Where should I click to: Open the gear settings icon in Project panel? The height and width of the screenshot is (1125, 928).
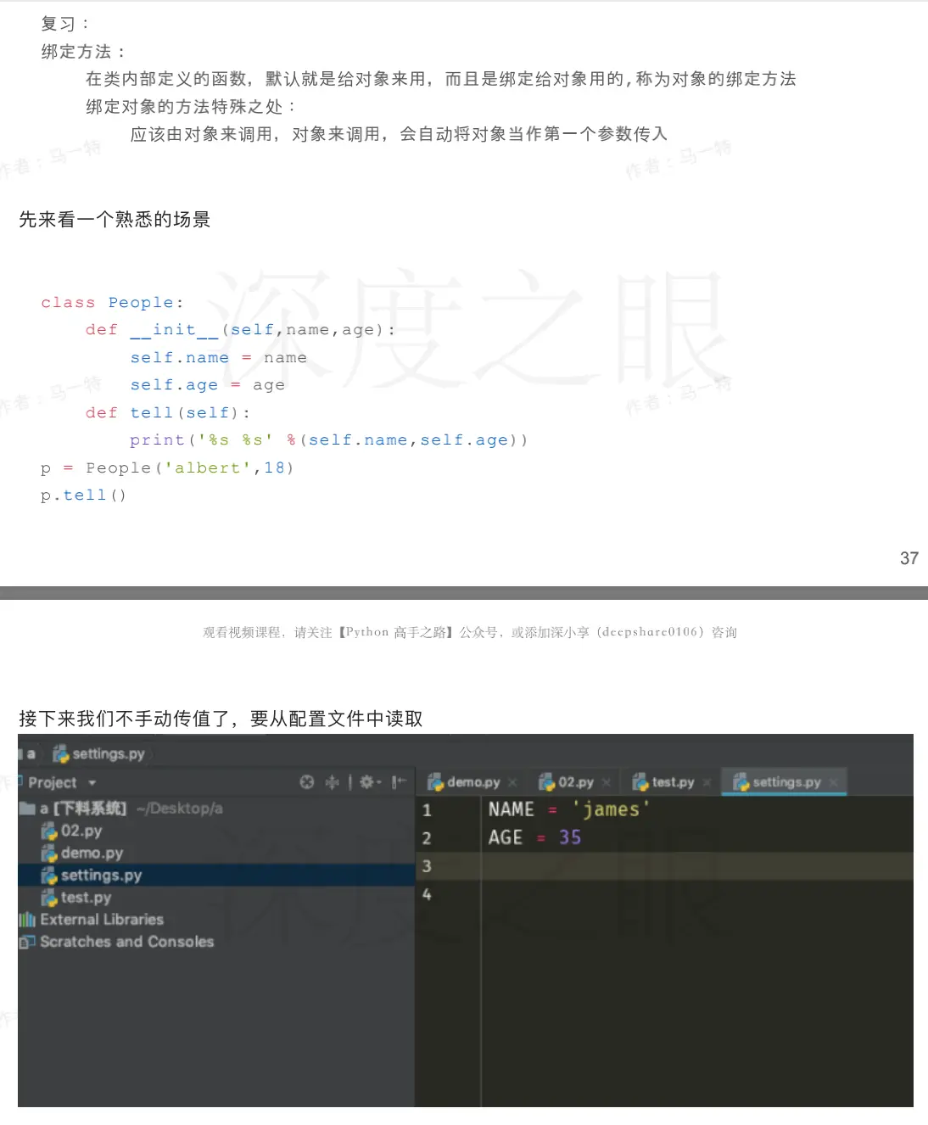367,782
